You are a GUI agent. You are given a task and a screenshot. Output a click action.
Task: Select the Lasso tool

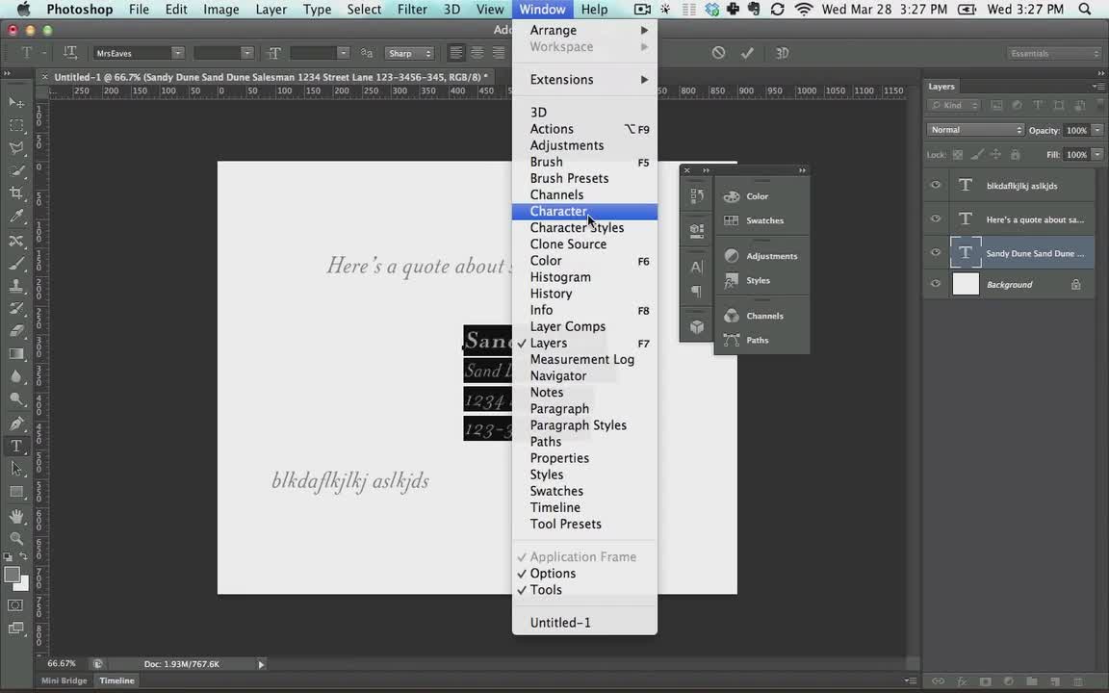pyautogui.click(x=16, y=148)
